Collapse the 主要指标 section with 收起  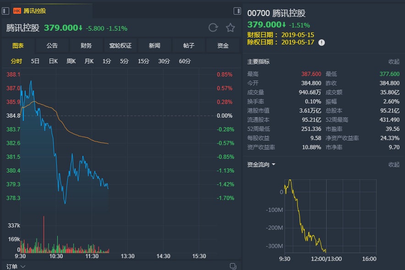pyautogui.click(x=394, y=62)
